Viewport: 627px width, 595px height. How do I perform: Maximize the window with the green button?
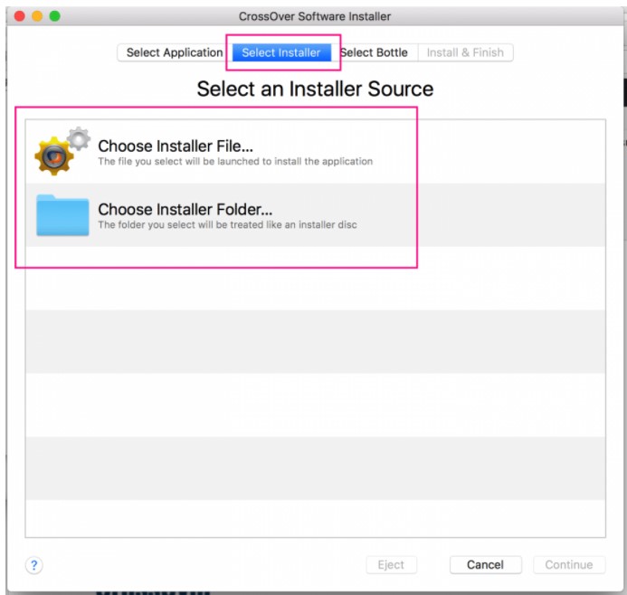coord(55,16)
